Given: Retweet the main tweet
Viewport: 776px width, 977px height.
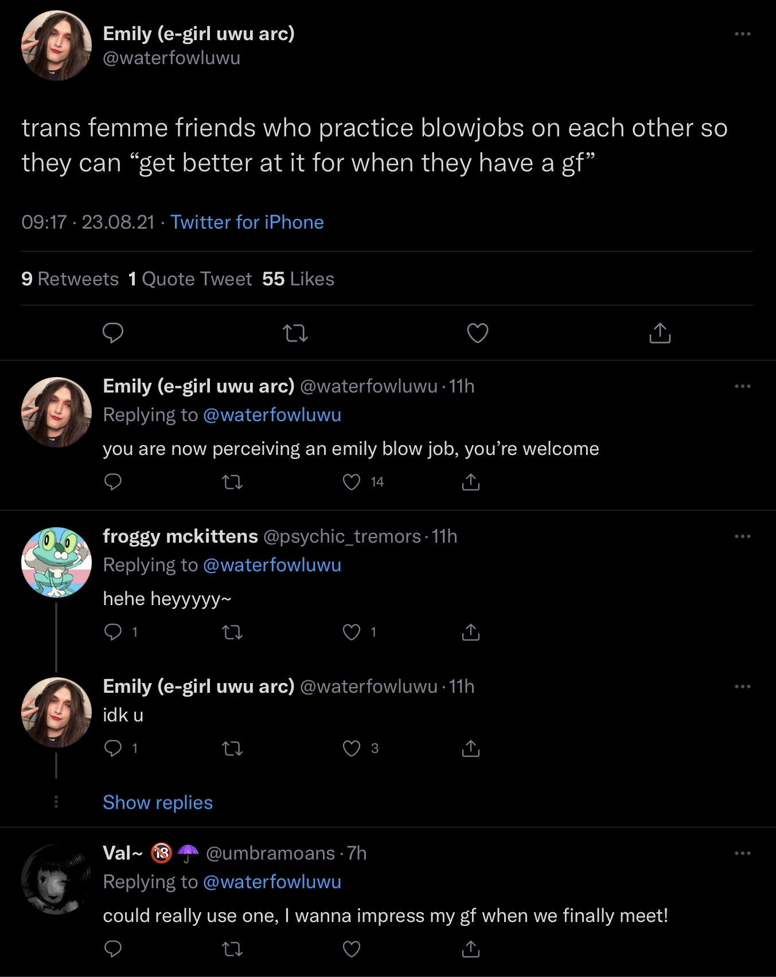Looking at the screenshot, I should pos(295,333).
